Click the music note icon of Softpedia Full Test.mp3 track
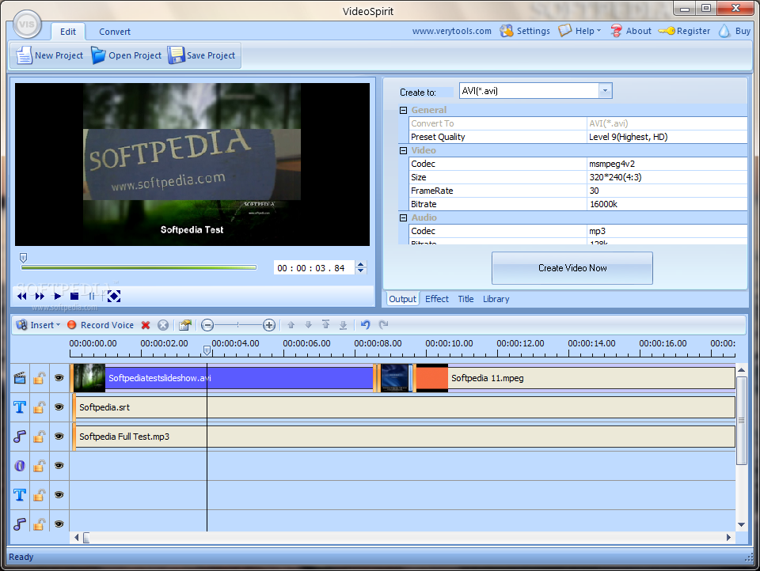 pyautogui.click(x=20, y=437)
